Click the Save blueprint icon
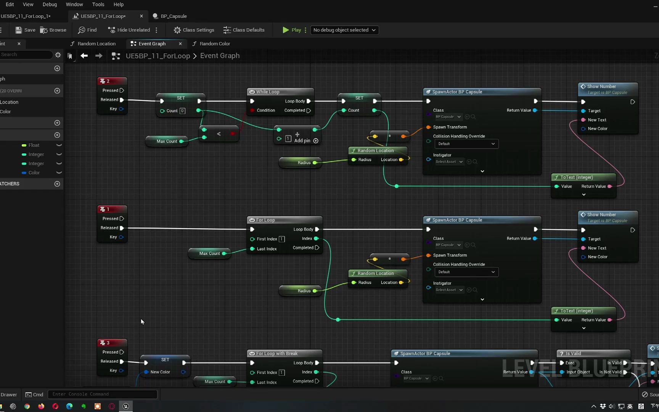This screenshot has height=412, width=659. coord(19,30)
